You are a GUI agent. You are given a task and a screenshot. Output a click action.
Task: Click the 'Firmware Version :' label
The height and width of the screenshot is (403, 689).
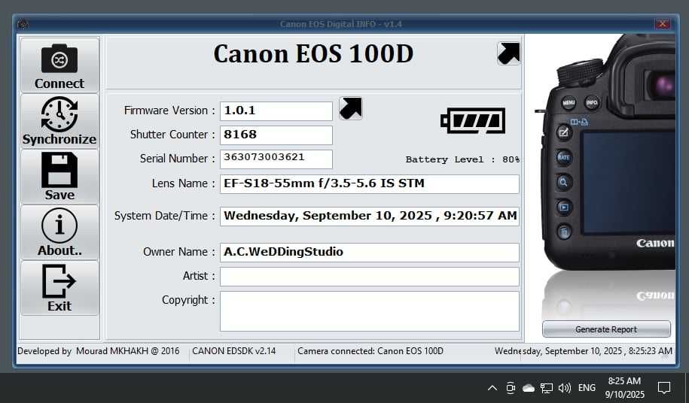tap(169, 111)
